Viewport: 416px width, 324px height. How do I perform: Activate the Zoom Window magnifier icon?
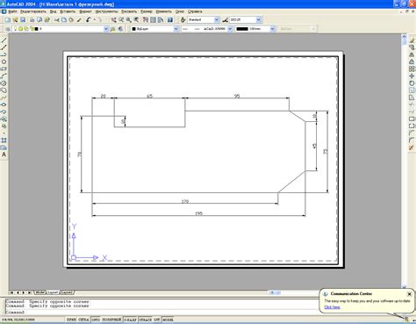pos(129,20)
